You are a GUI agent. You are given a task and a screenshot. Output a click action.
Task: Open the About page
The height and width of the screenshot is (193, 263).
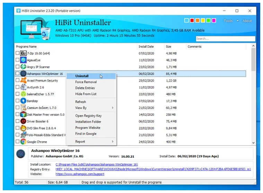tap(247, 21)
